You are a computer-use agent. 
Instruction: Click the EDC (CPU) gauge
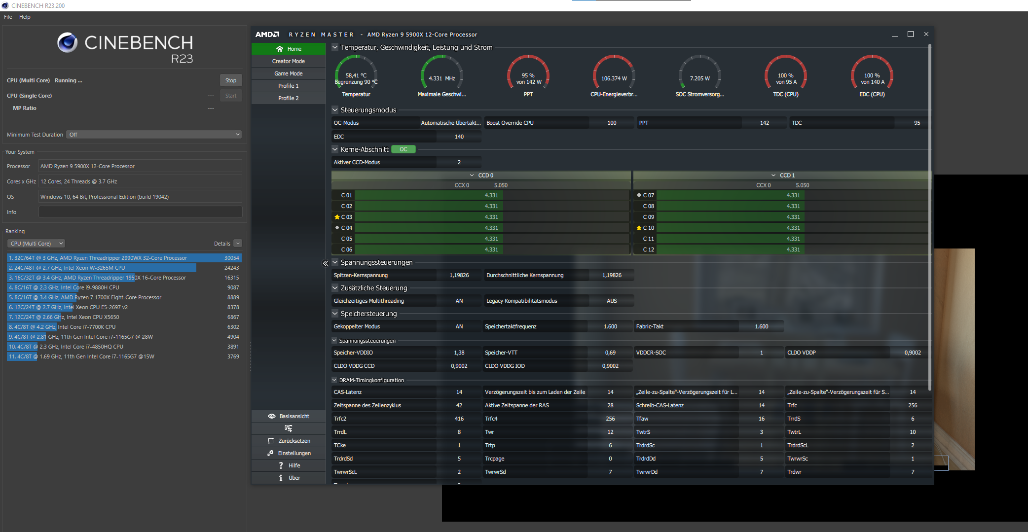coord(872,72)
